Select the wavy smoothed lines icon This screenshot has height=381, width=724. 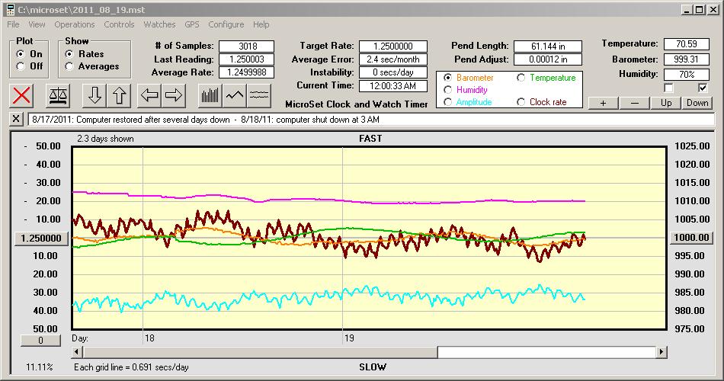pyautogui.click(x=259, y=95)
